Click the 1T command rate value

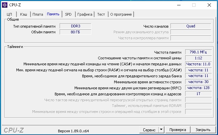point(198,94)
